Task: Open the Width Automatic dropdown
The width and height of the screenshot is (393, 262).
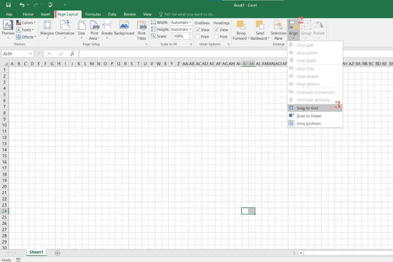Action: (190, 22)
